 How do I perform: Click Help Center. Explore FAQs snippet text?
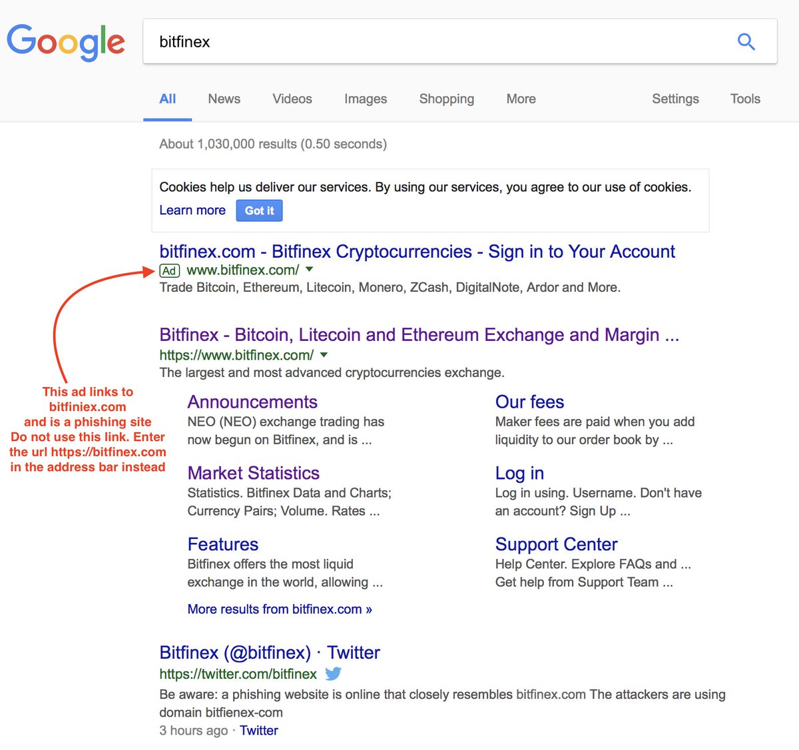click(593, 573)
